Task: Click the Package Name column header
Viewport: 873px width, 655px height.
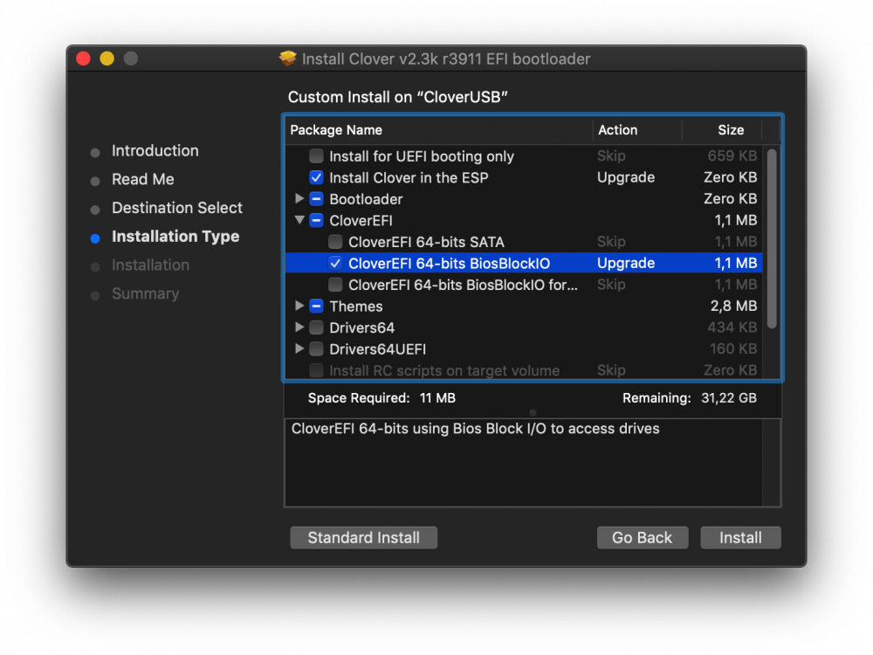Action: tap(439, 130)
